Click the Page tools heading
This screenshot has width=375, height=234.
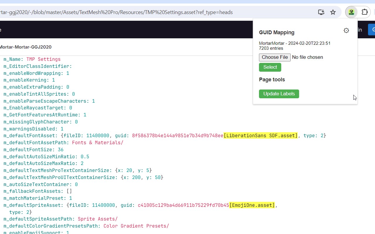(x=272, y=80)
